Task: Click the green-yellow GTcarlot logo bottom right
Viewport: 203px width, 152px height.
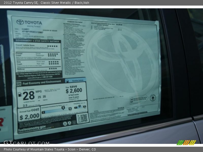Action: 185,142
